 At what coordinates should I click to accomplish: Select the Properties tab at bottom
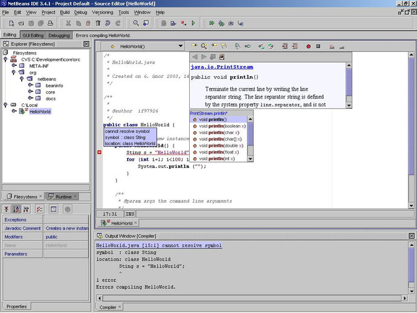16,306
